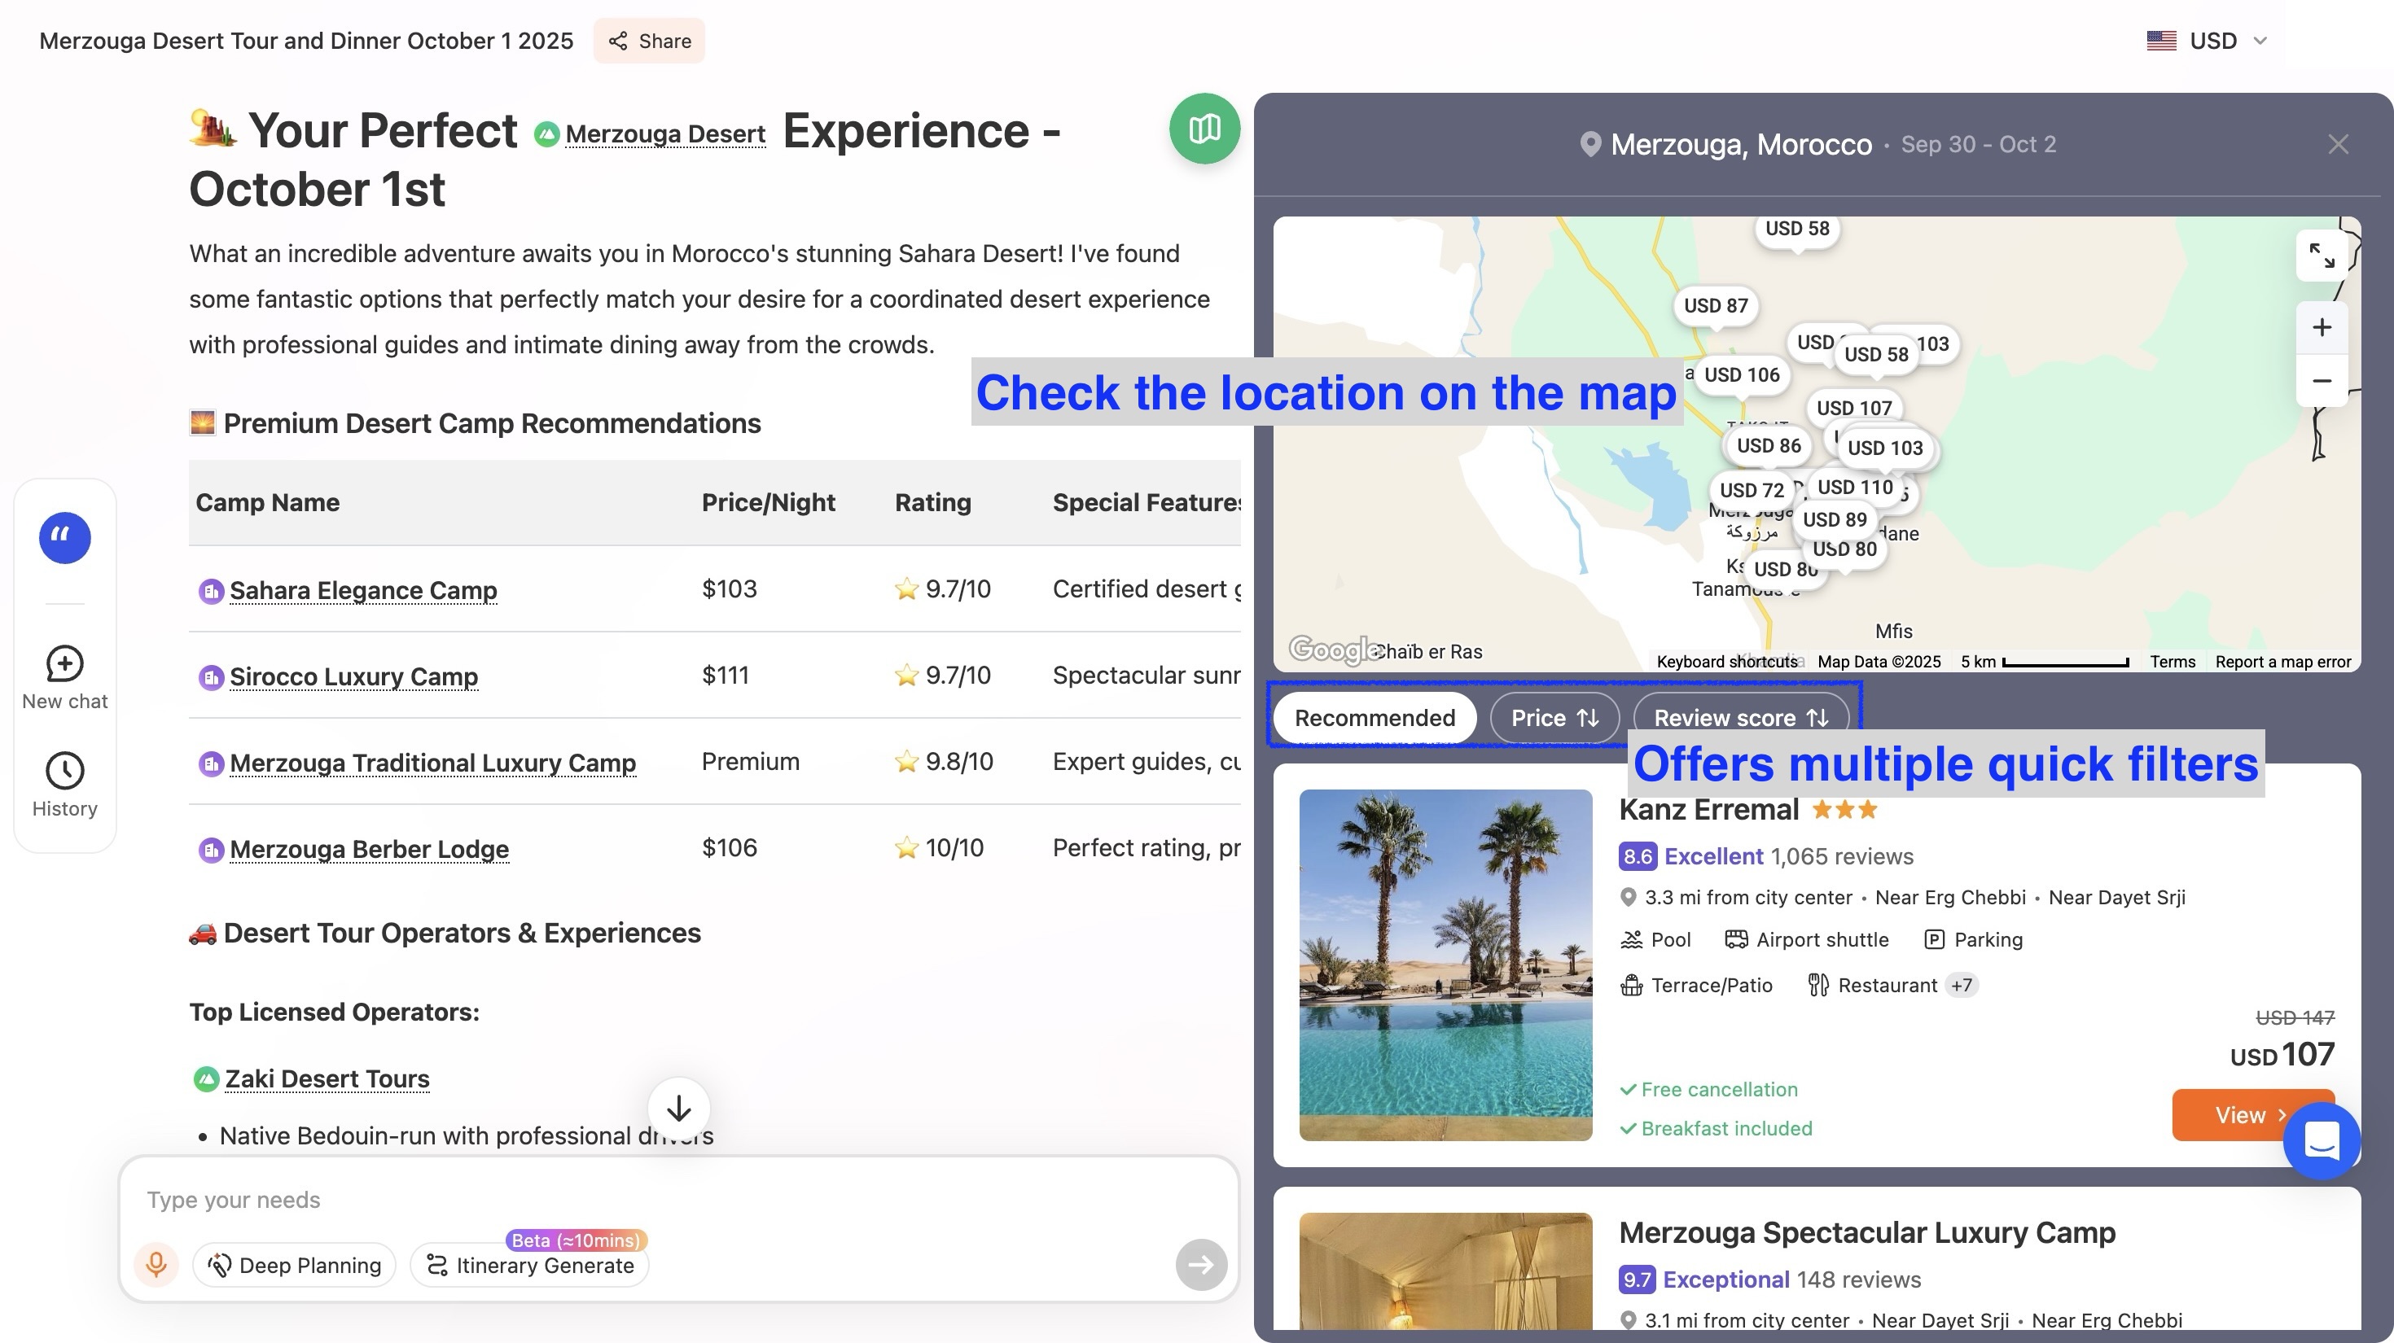The width and height of the screenshot is (2394, 1343).
Task: Open chat History
Action: (64, 785)
